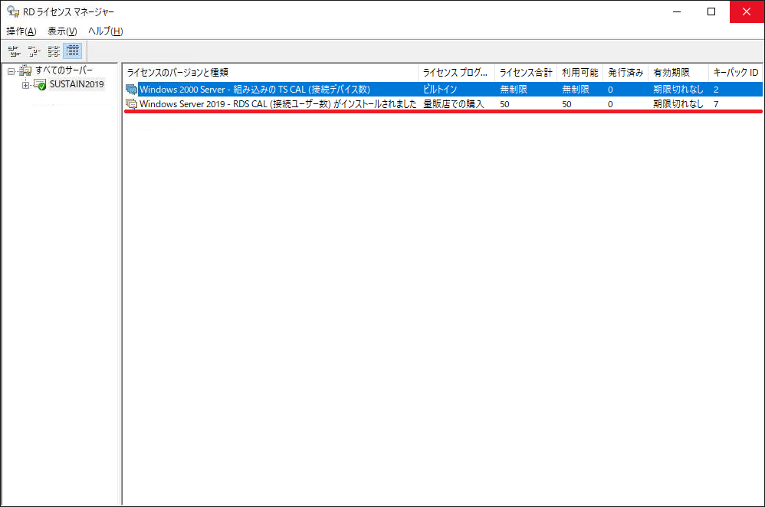Screen dimensions: 765x507
Task: Click 無制限 in the 利用可能 column
Action: pos(576,90)
